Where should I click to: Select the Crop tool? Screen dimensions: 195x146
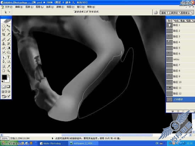(4, 34)
